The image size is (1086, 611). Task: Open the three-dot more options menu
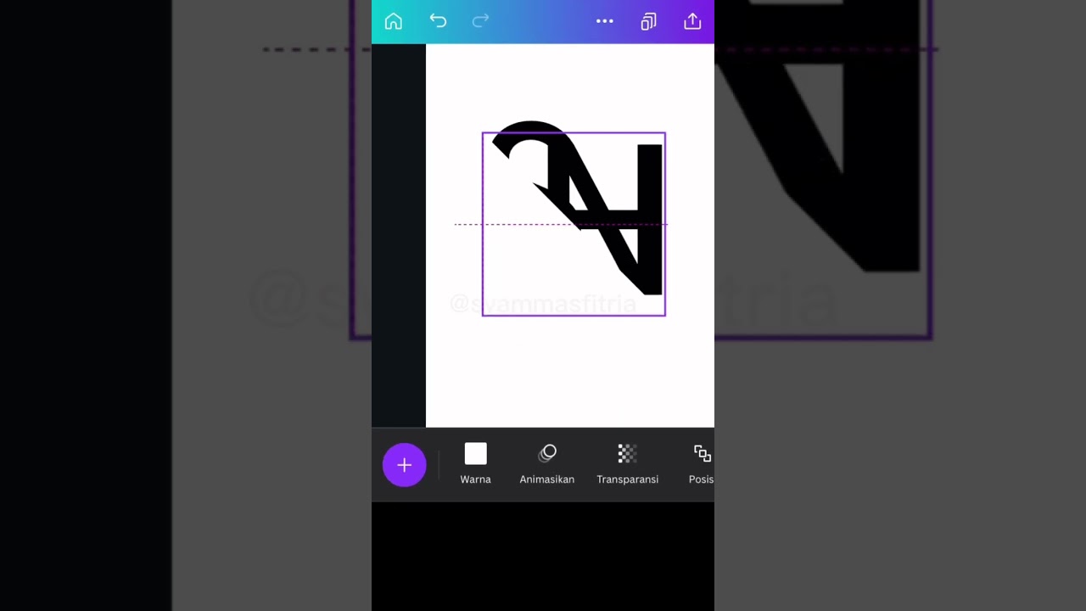604,21
